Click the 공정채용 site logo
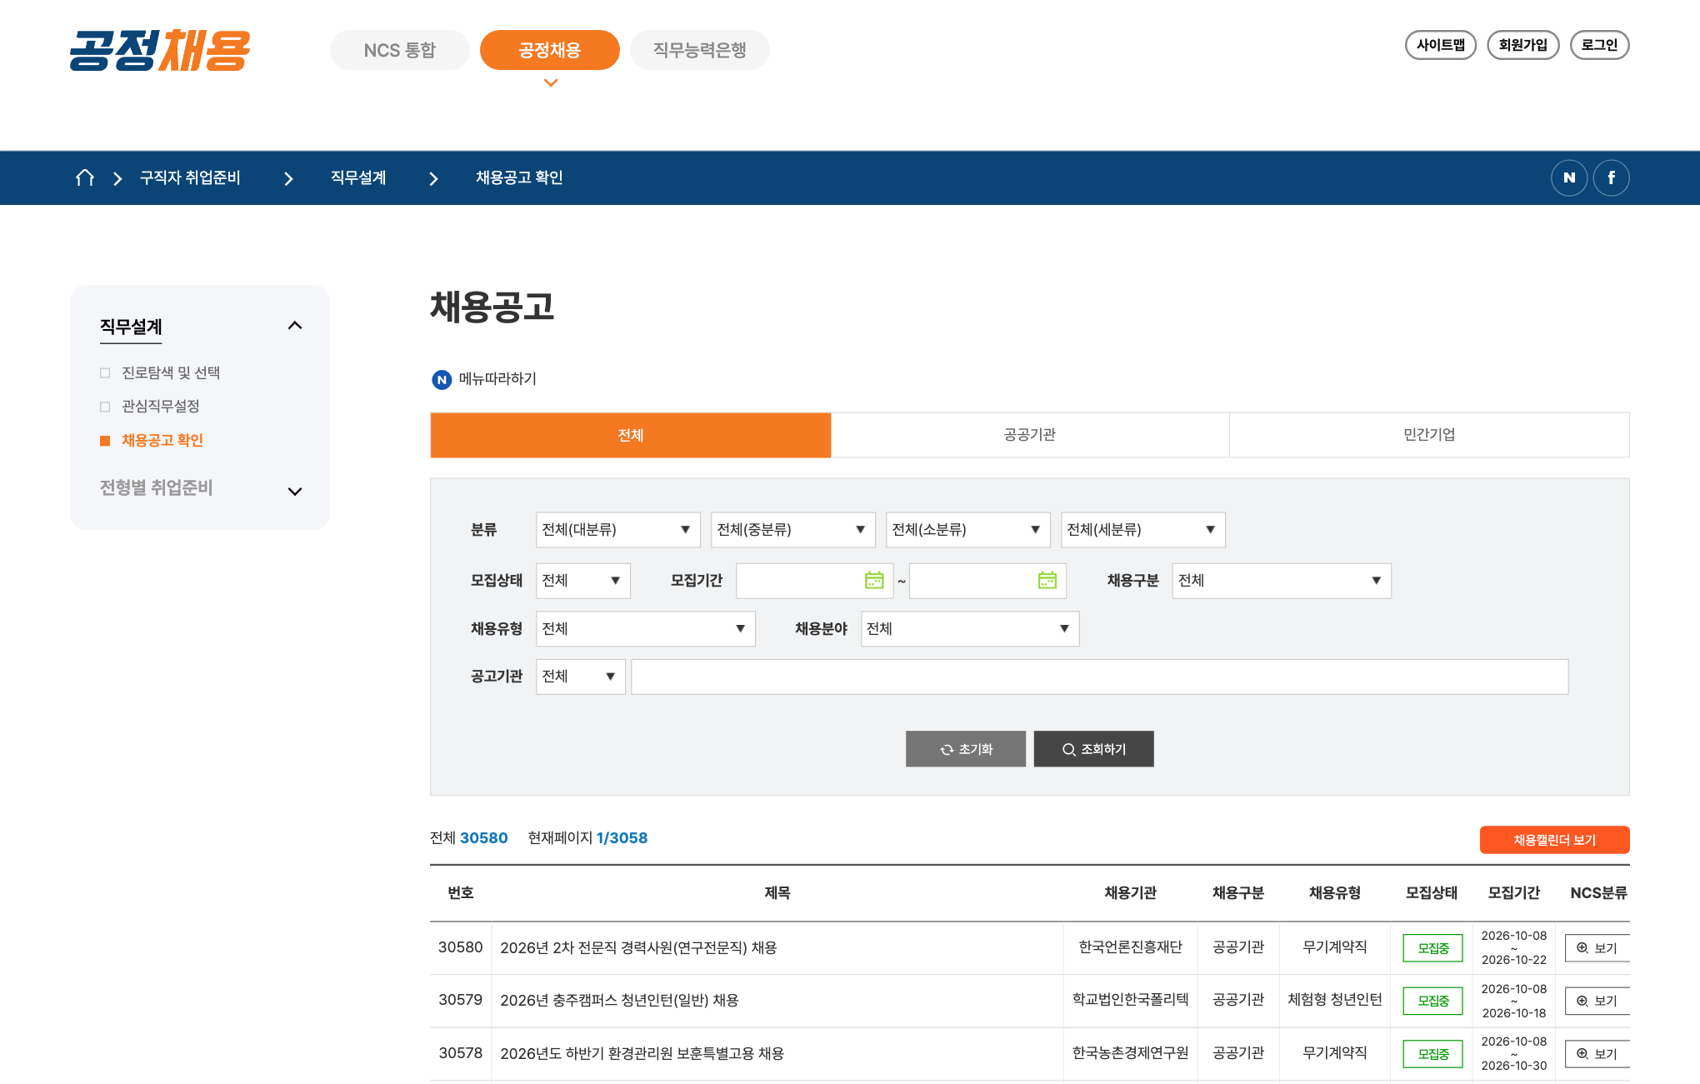 tap(160, 50)
